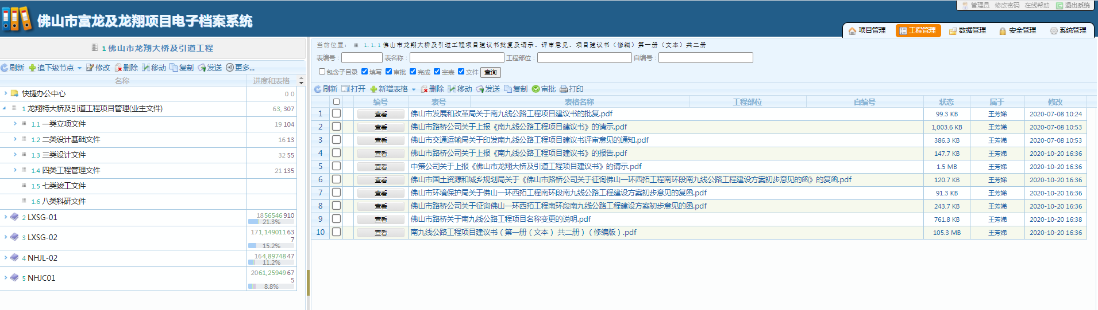This screenshot has height=310, width=1098.
Task: Click LXSG-01 layered stack icon
Action: [14, 217]
